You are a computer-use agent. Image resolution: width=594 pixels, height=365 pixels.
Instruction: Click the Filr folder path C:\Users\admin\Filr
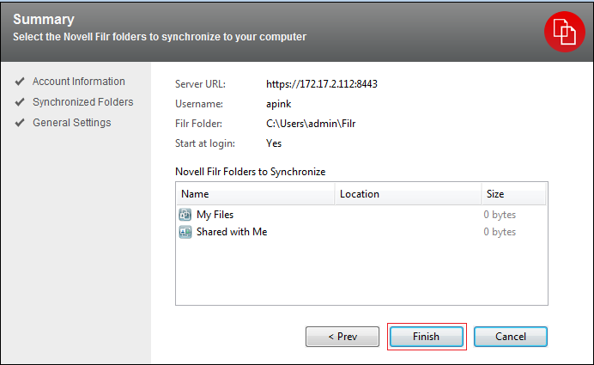point(311,124)
